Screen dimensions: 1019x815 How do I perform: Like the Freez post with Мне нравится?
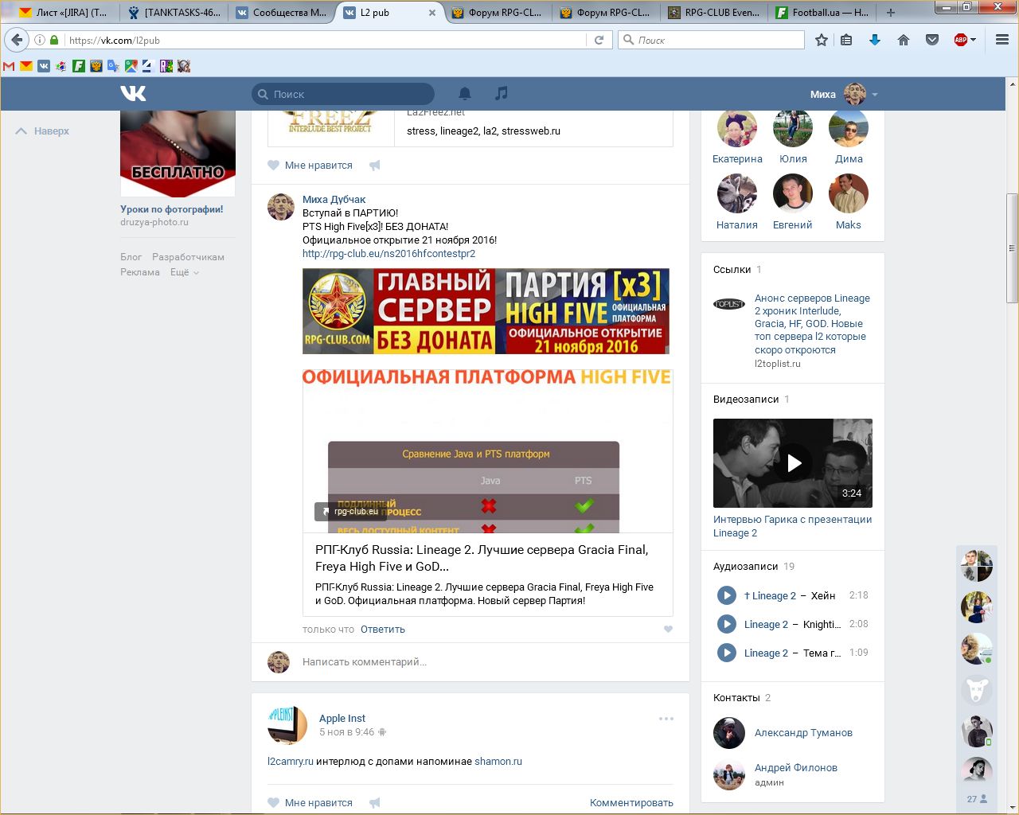click(310, 166)
